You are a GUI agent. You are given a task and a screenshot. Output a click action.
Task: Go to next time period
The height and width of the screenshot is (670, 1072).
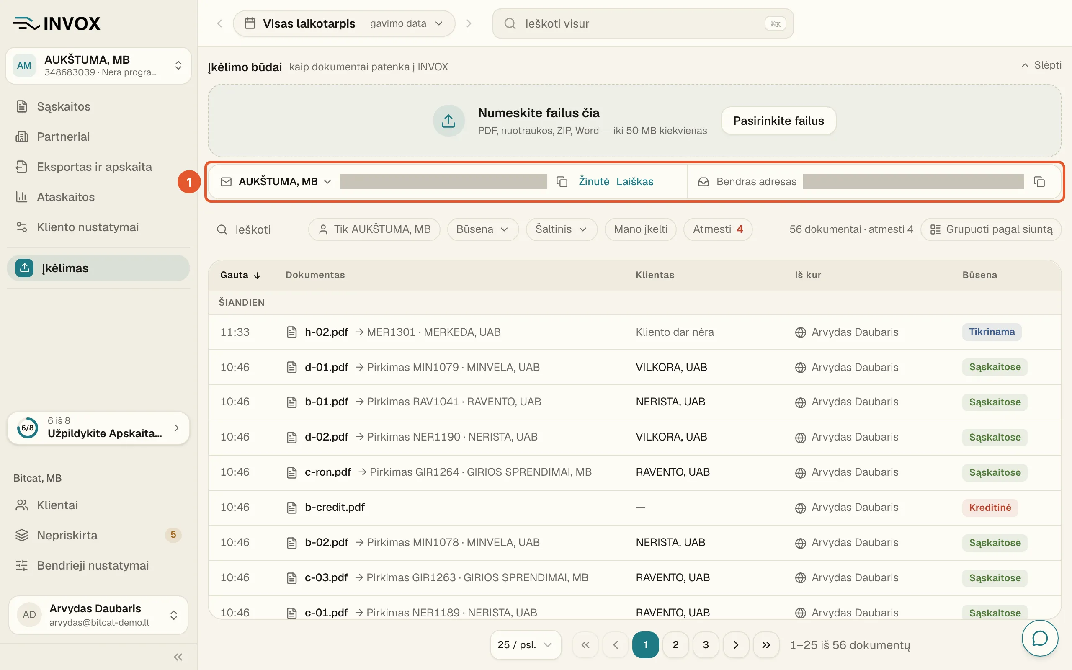pos(469,23)
